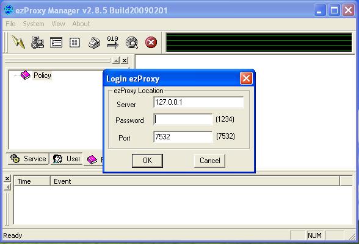Click the event log collapse arrow button
The image size is (359, 244).
(7, 187)
